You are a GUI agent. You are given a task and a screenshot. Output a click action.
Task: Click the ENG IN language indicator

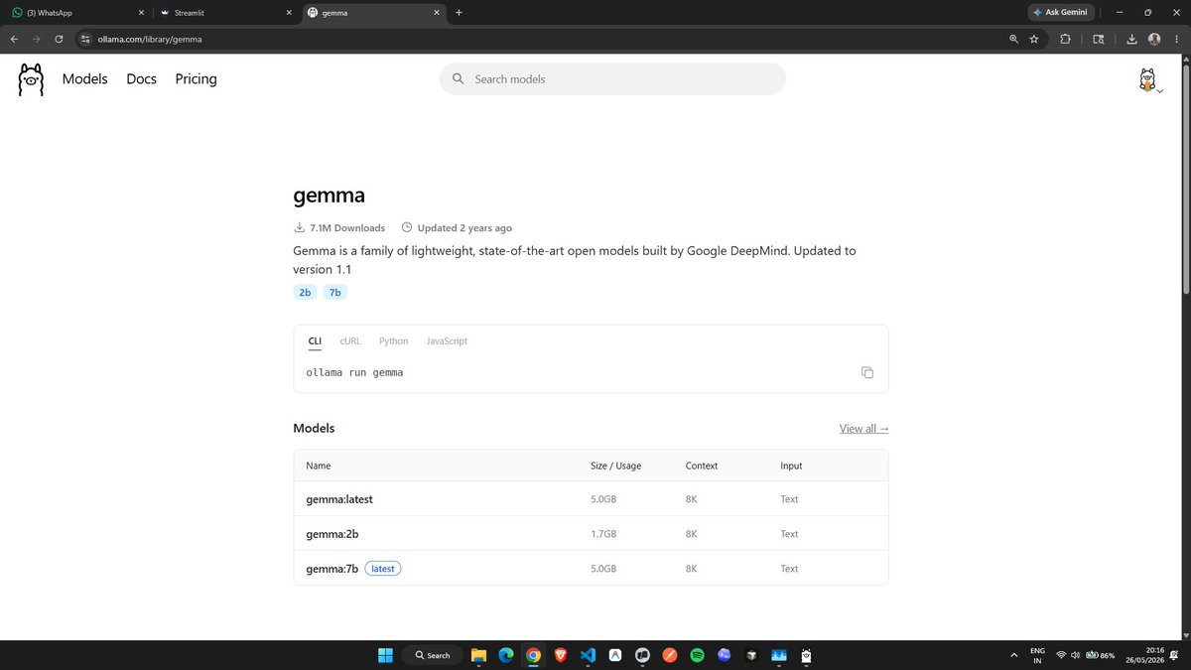click(x=1037, y=655)
